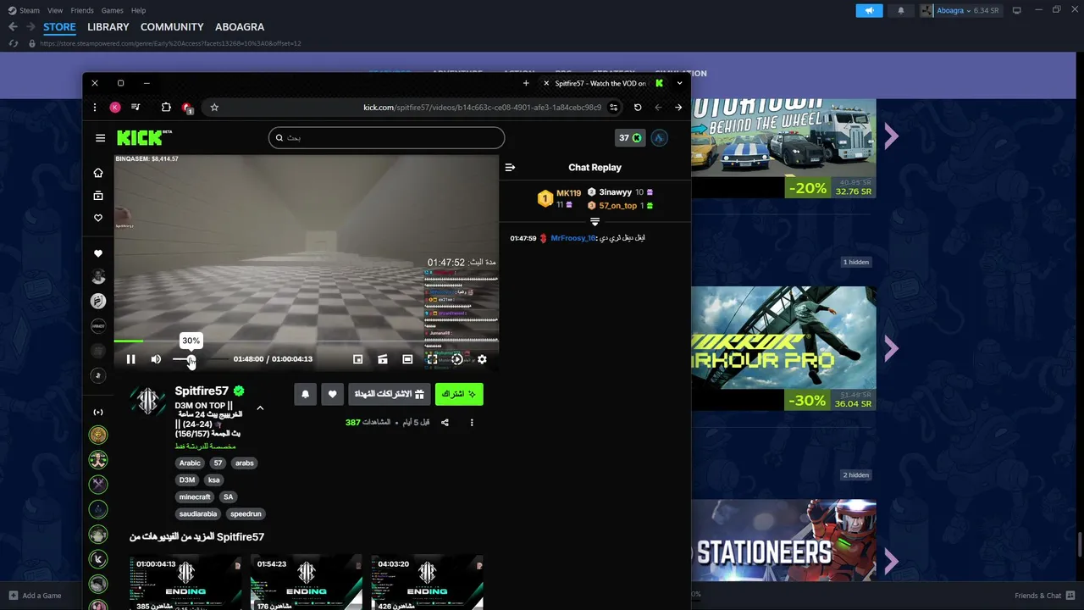Collapse the stream title chevron
The image size is (1084, 610).
click(x=260, y=408)
